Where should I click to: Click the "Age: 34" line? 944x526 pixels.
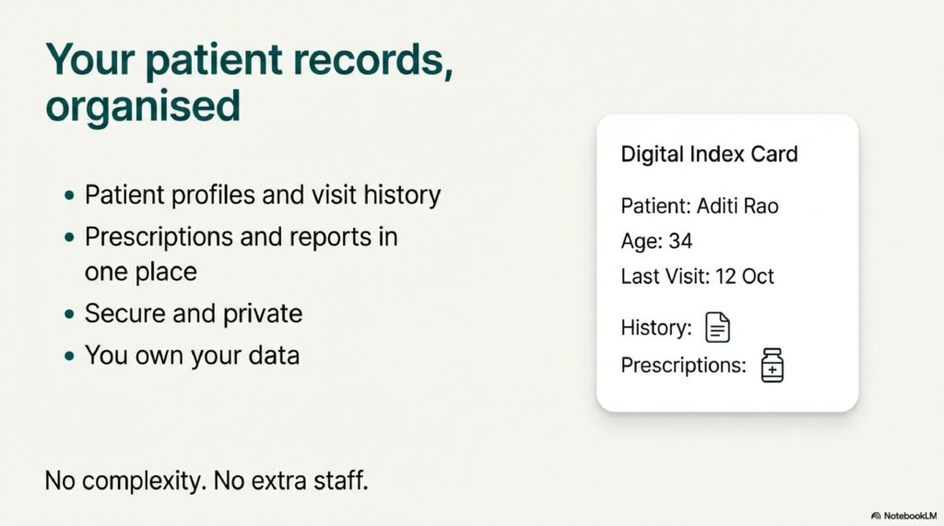pos(656,241)
